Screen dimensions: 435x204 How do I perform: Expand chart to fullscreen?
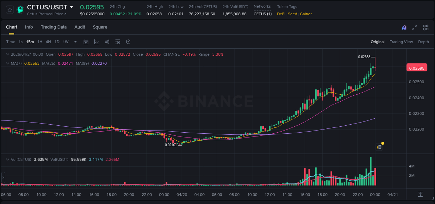pos(414,28)
